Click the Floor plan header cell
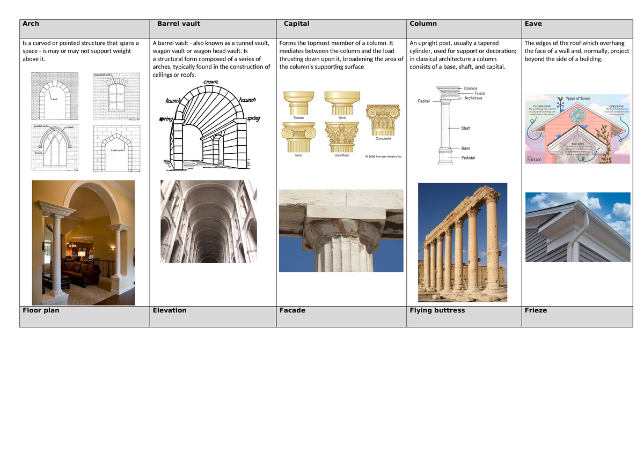The image size is (644, 455). [84, 317]
